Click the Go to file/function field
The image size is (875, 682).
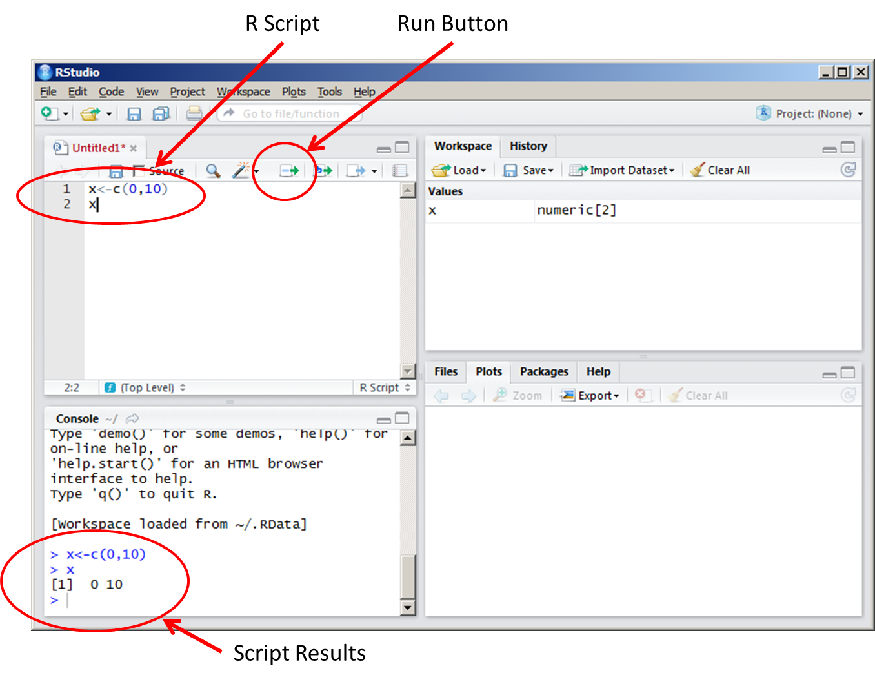click(290, 114)
